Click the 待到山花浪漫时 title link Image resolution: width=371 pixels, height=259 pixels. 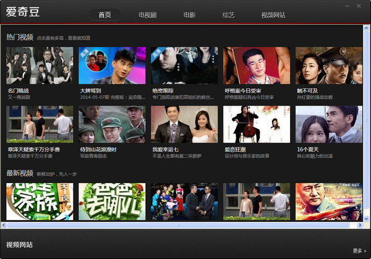coord(98,149)
